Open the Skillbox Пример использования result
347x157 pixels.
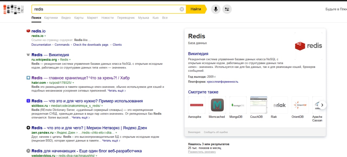87,101
